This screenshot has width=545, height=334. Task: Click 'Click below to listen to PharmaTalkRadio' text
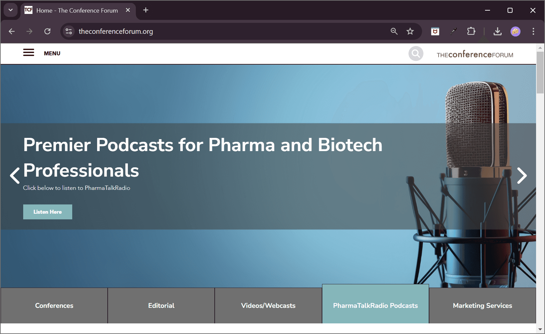(x=77, y=188)
